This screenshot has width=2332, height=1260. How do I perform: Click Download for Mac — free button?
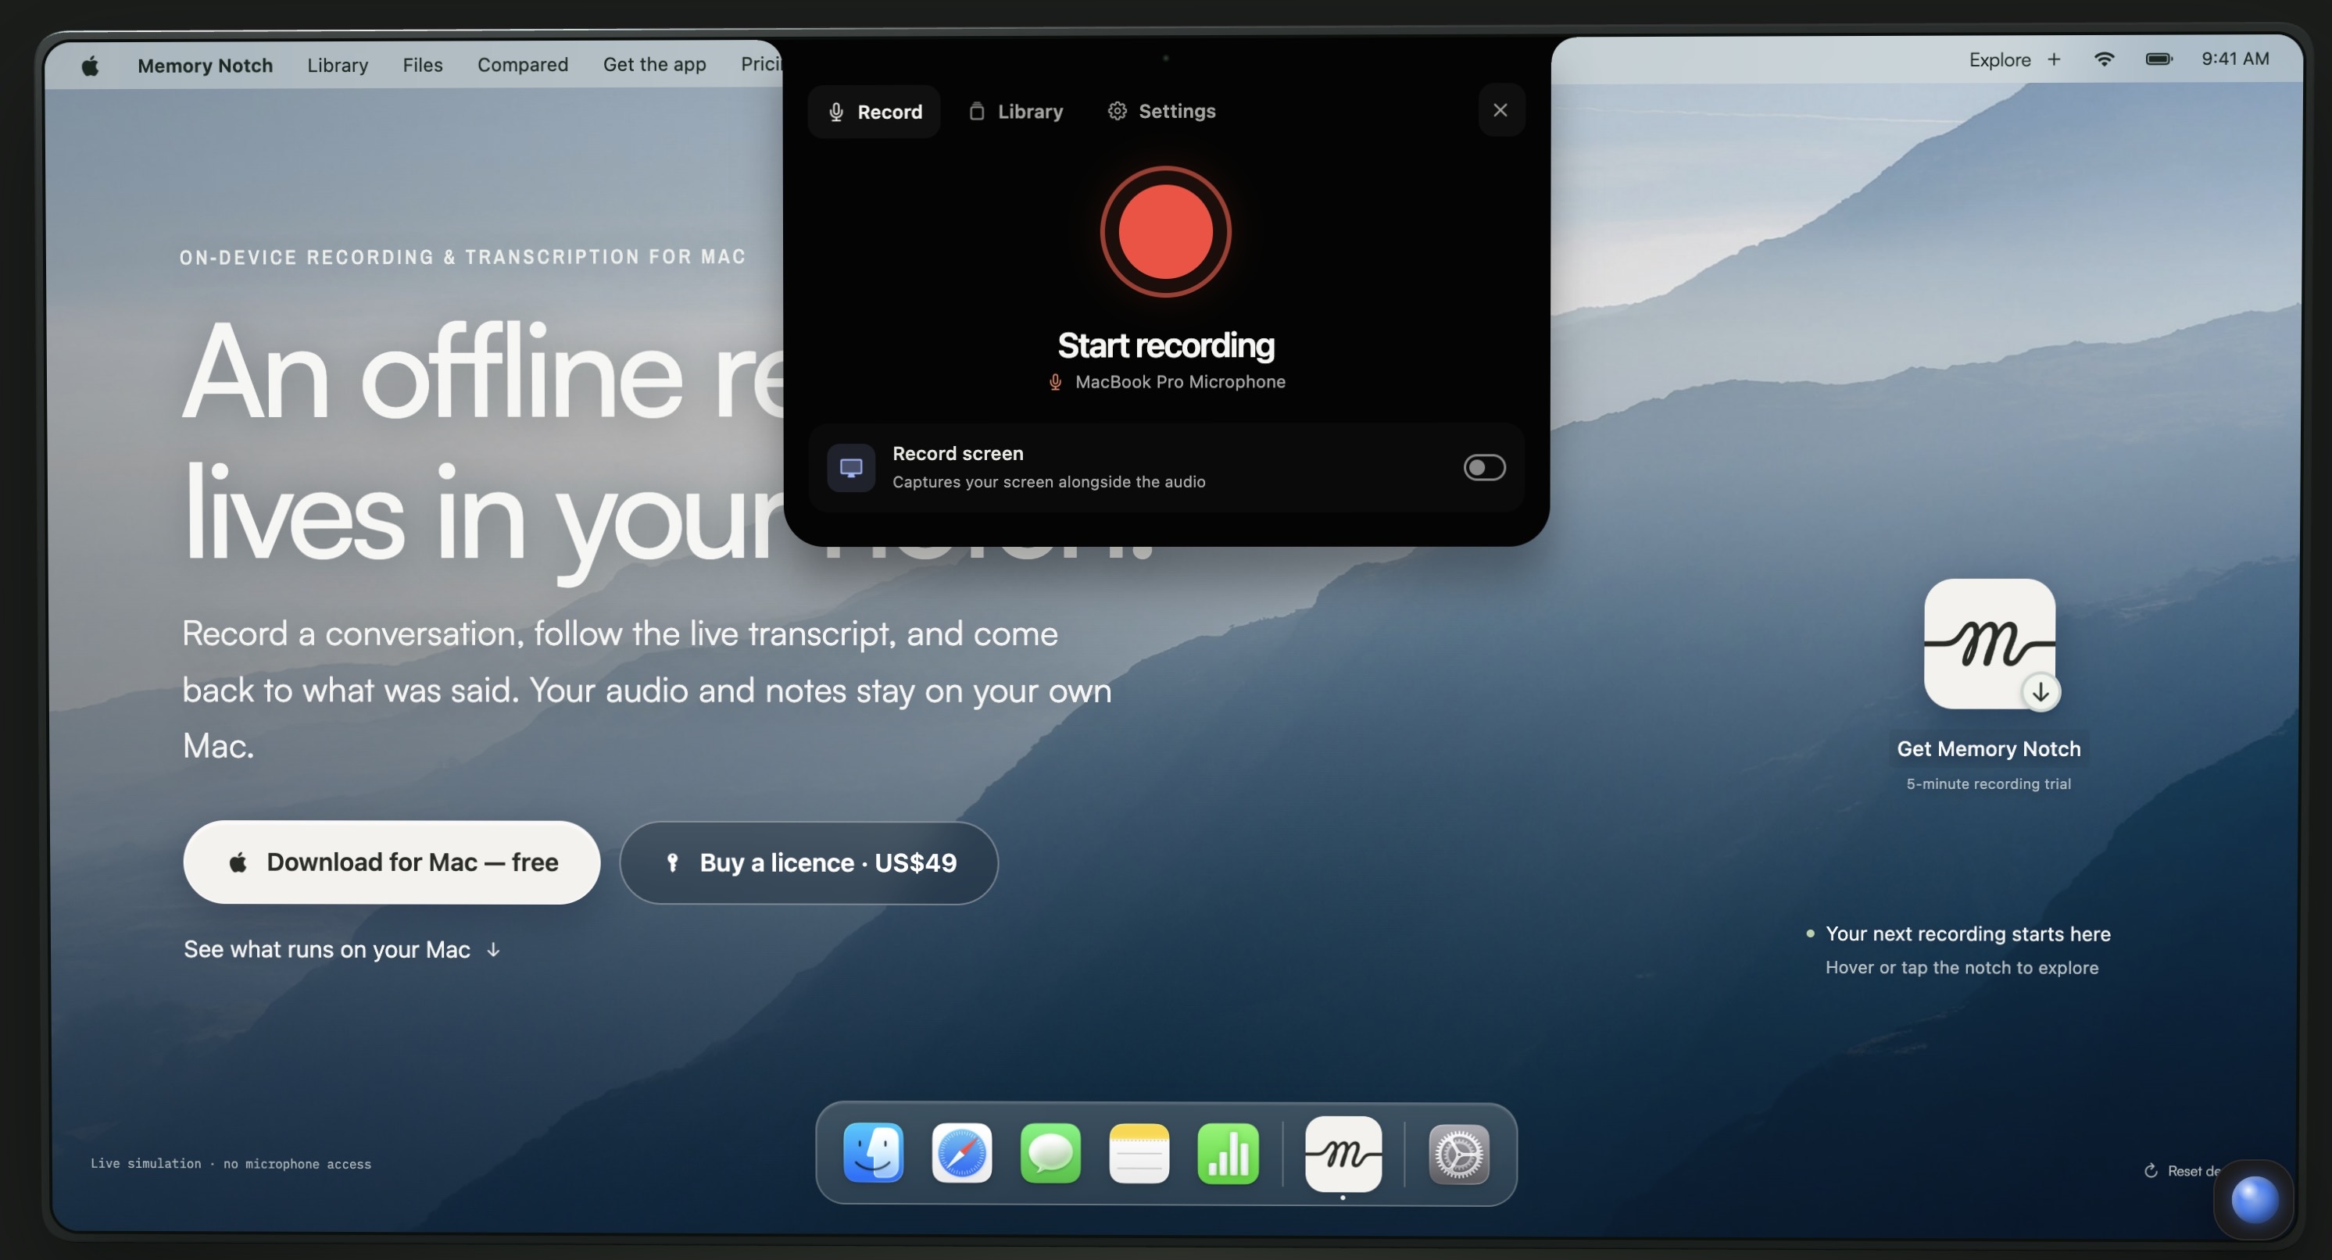click(391, 862)
